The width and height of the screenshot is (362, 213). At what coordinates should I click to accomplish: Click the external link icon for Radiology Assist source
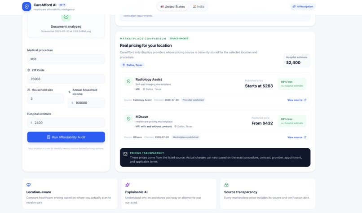click(305, 100)
